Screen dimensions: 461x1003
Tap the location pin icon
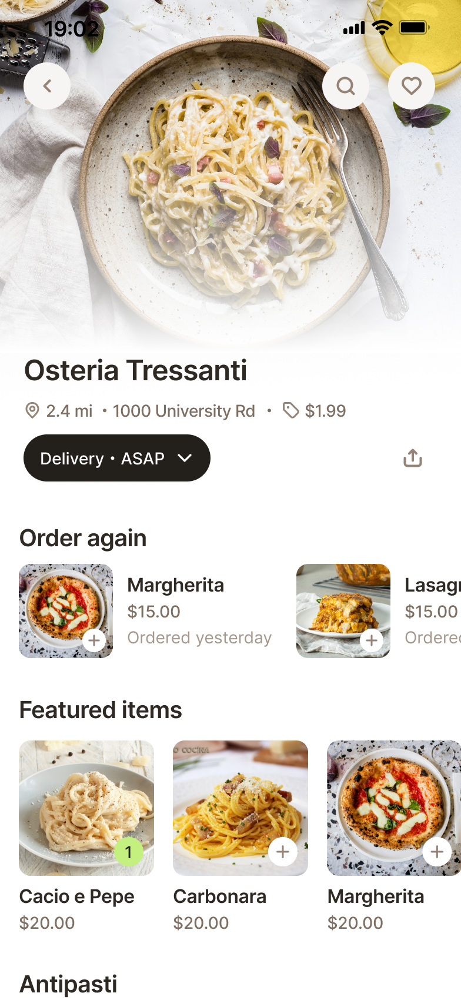coord(32,410)
